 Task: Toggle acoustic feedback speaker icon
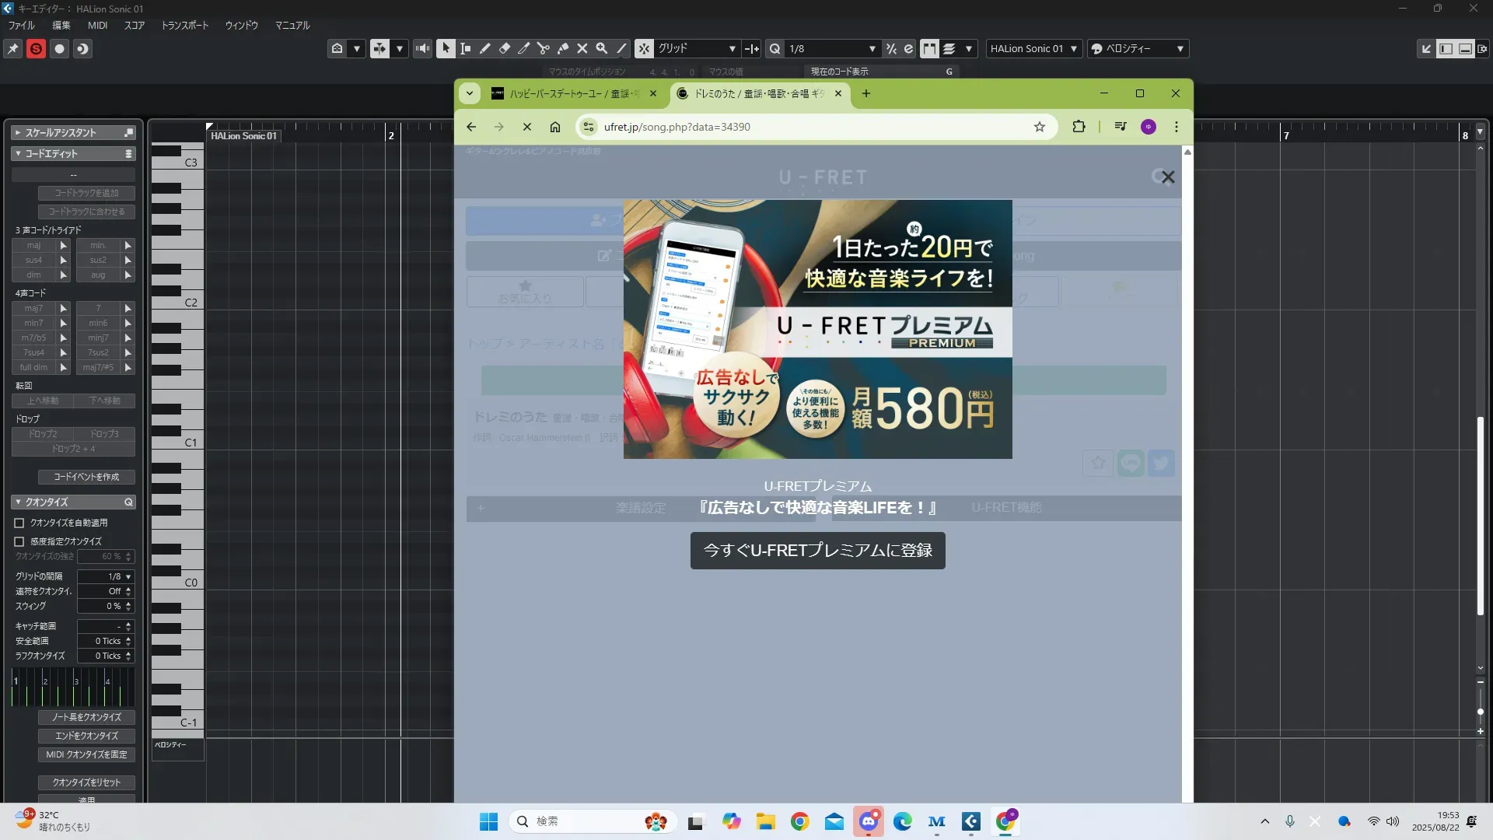click(x=422, y=48)
